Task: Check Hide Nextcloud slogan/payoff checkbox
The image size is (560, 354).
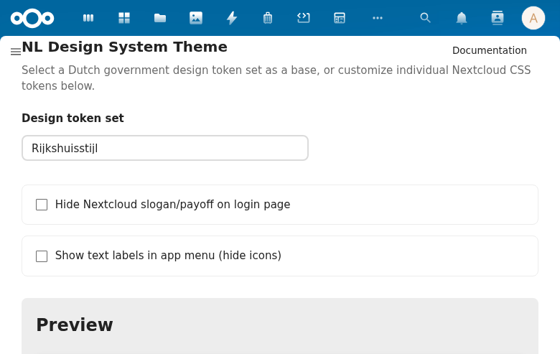Action: (42, 205)
